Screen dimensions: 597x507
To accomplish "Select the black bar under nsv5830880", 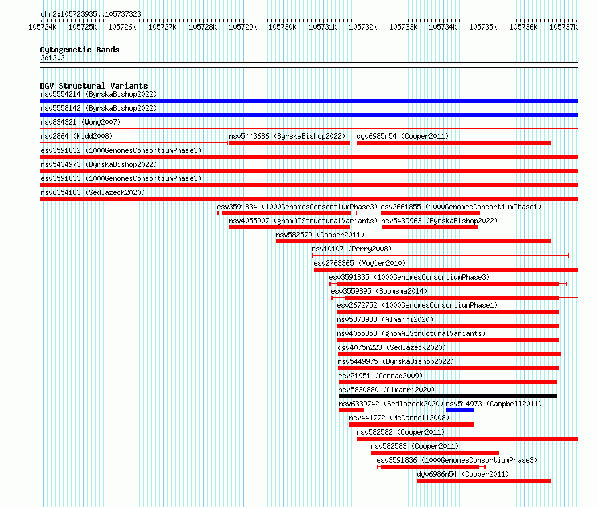I will (x=448, y=396).
